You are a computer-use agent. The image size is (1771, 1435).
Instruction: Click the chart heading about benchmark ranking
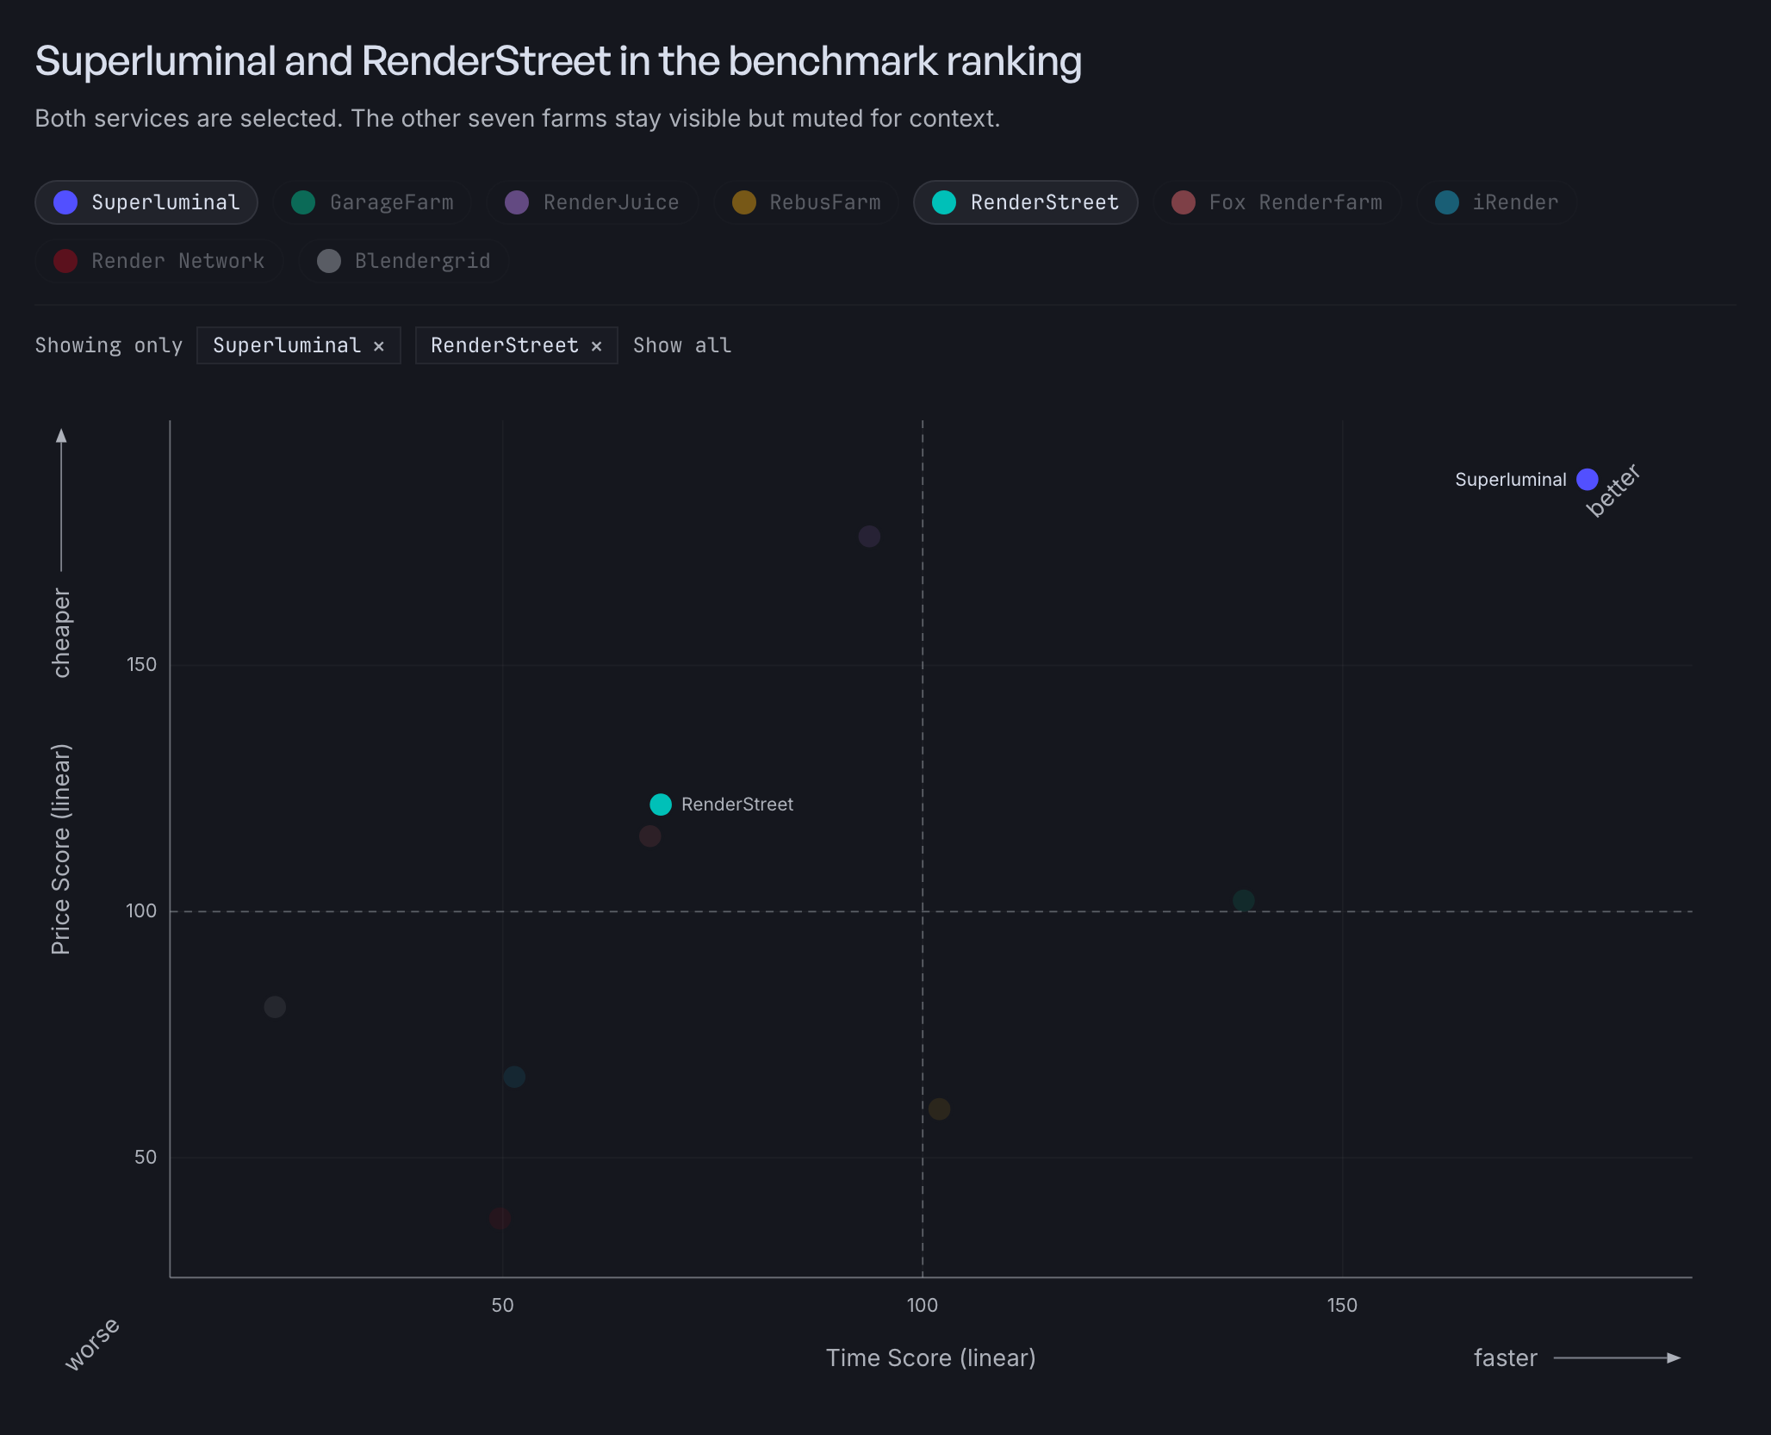pyautogui.click(x=558, y=61)
